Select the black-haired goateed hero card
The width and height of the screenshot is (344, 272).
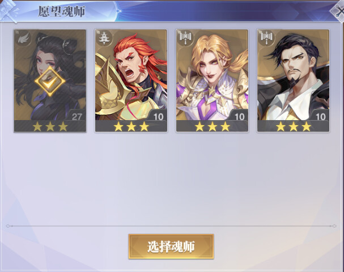tap(293, 81)
